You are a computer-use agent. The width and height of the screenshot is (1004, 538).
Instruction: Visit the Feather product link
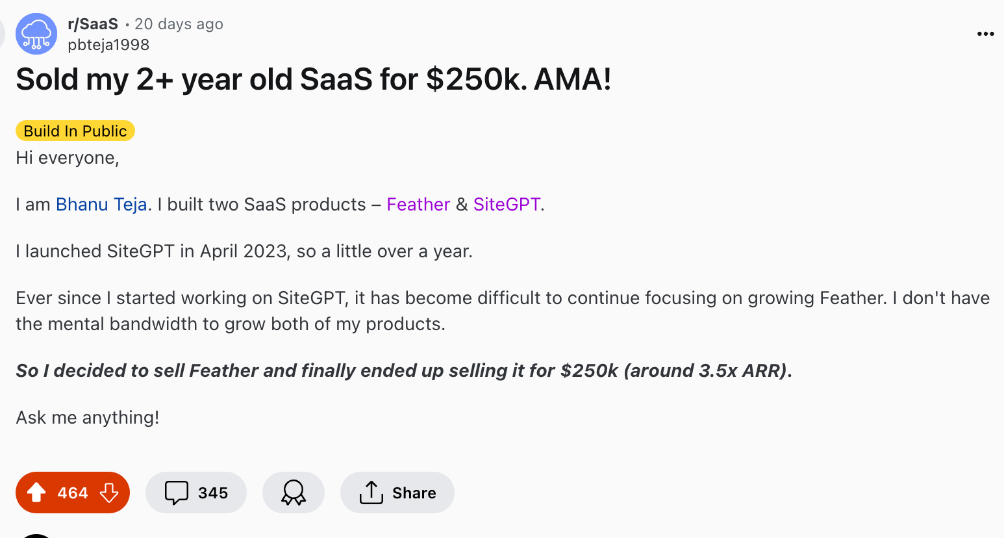pyautogui.click(x=418, y=204)
